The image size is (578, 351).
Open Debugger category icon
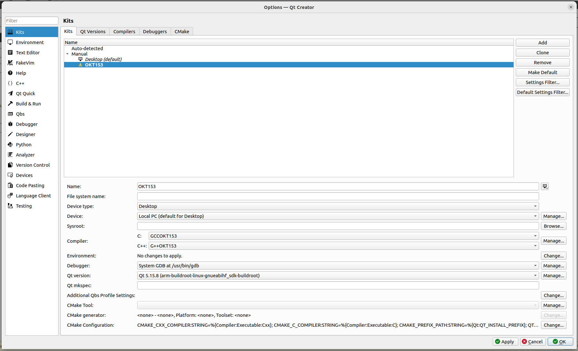tap(10, 124)
